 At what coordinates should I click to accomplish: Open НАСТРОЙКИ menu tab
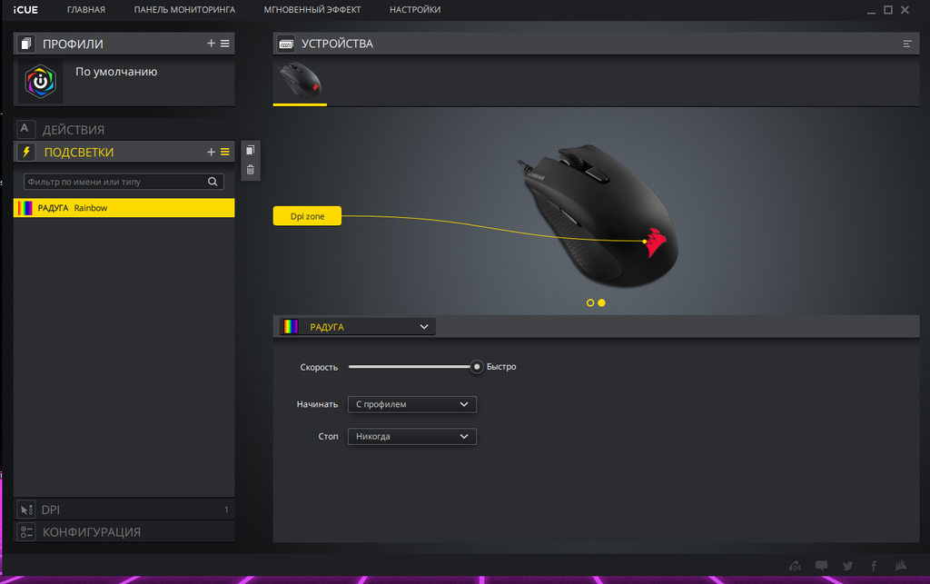tap(414, 9)
